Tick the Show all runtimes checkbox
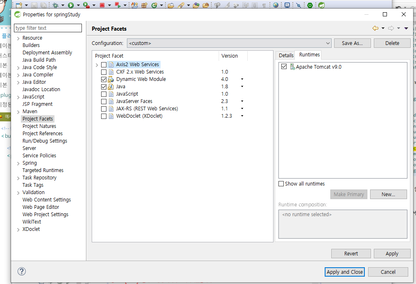The image size is (416, 284). 281,184
